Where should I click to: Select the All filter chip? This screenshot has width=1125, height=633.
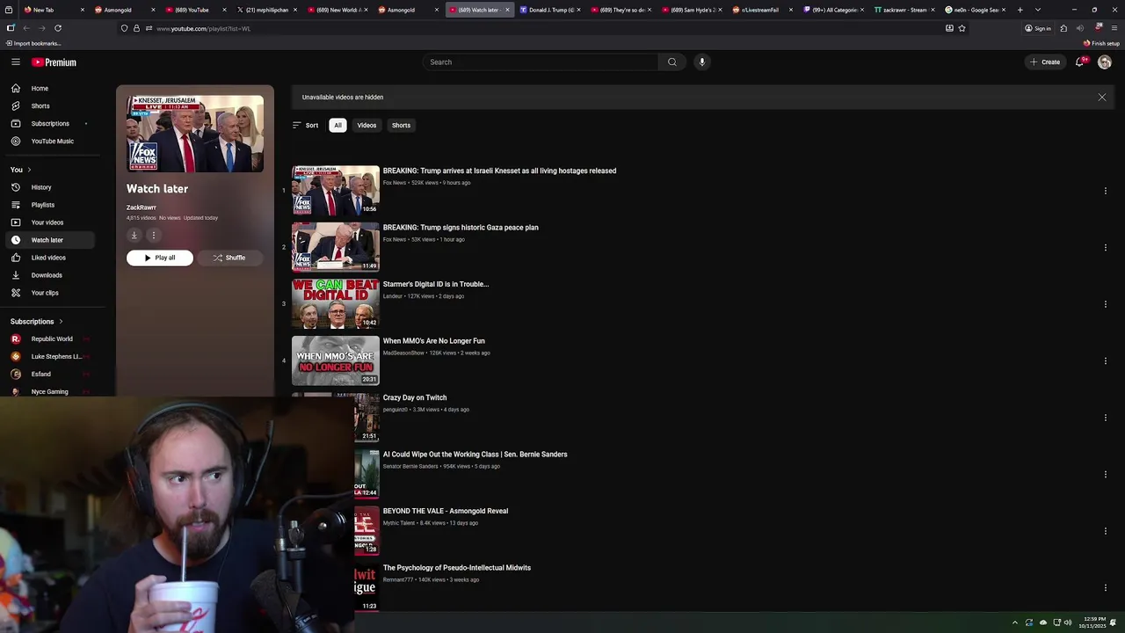337,125
